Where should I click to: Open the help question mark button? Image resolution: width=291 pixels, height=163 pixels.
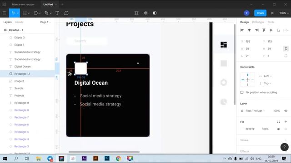284,147
